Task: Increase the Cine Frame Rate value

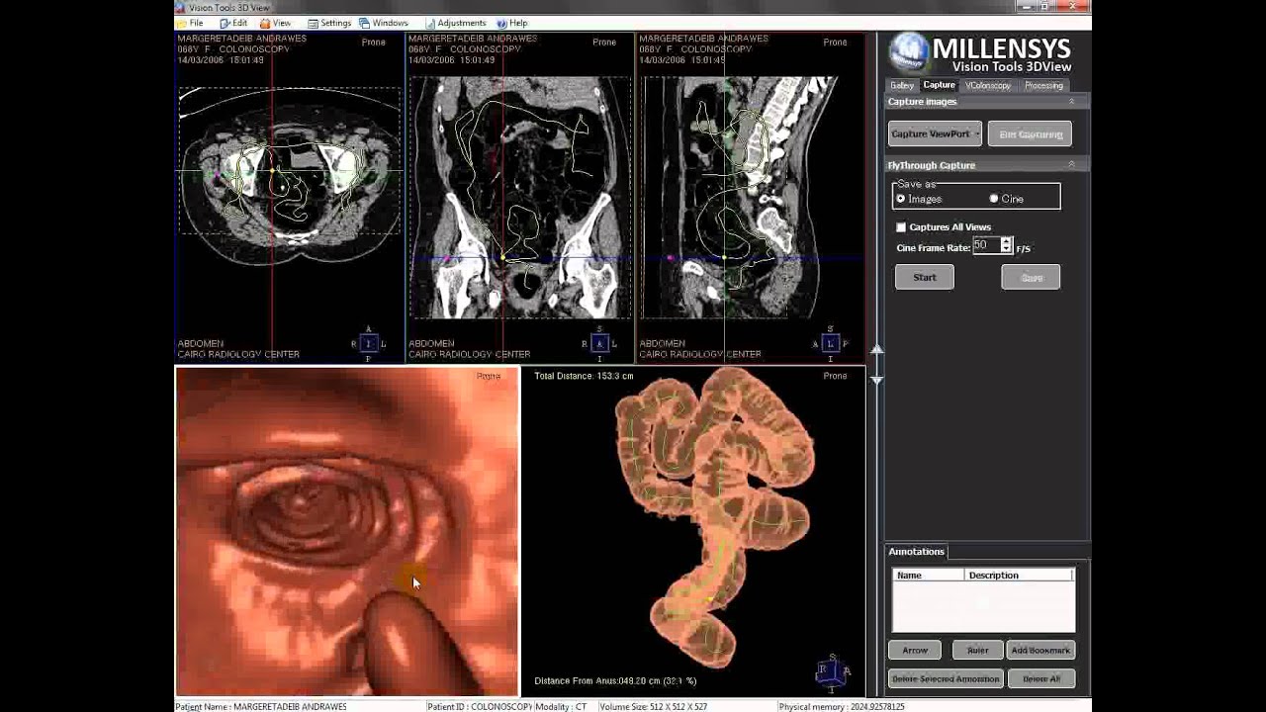Action: pyautogui.click(x=1006, y=241)
